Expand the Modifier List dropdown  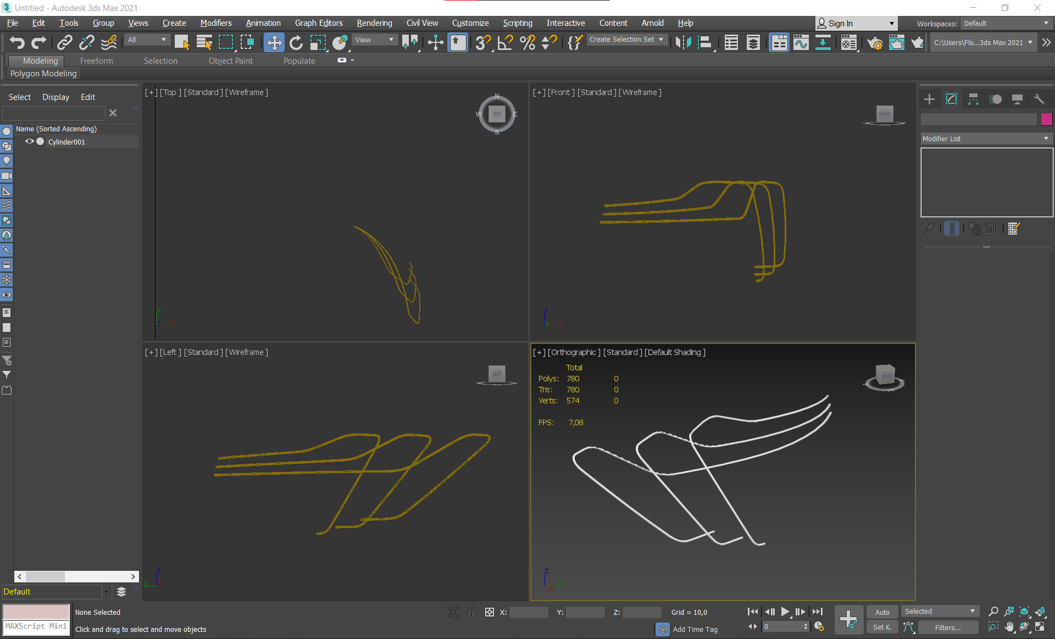click(986, 138)
